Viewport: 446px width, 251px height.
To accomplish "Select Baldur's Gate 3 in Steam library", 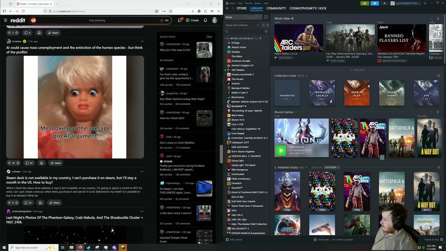I will [239, 93].
